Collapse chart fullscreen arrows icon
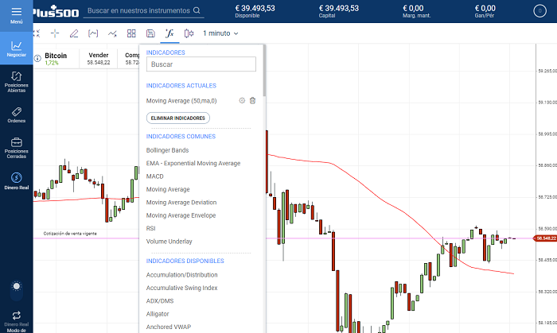 point(37,33)
